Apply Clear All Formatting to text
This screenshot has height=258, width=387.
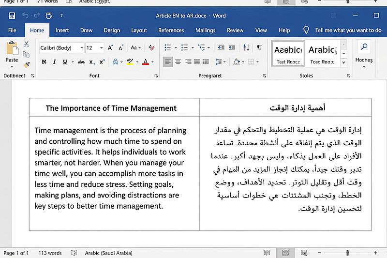152,48
